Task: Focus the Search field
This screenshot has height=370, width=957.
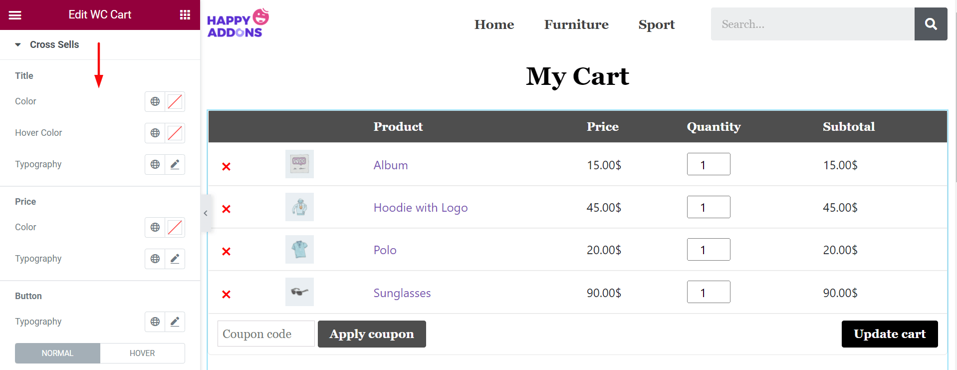Action: pyautogui.click(x=813, y=24)
